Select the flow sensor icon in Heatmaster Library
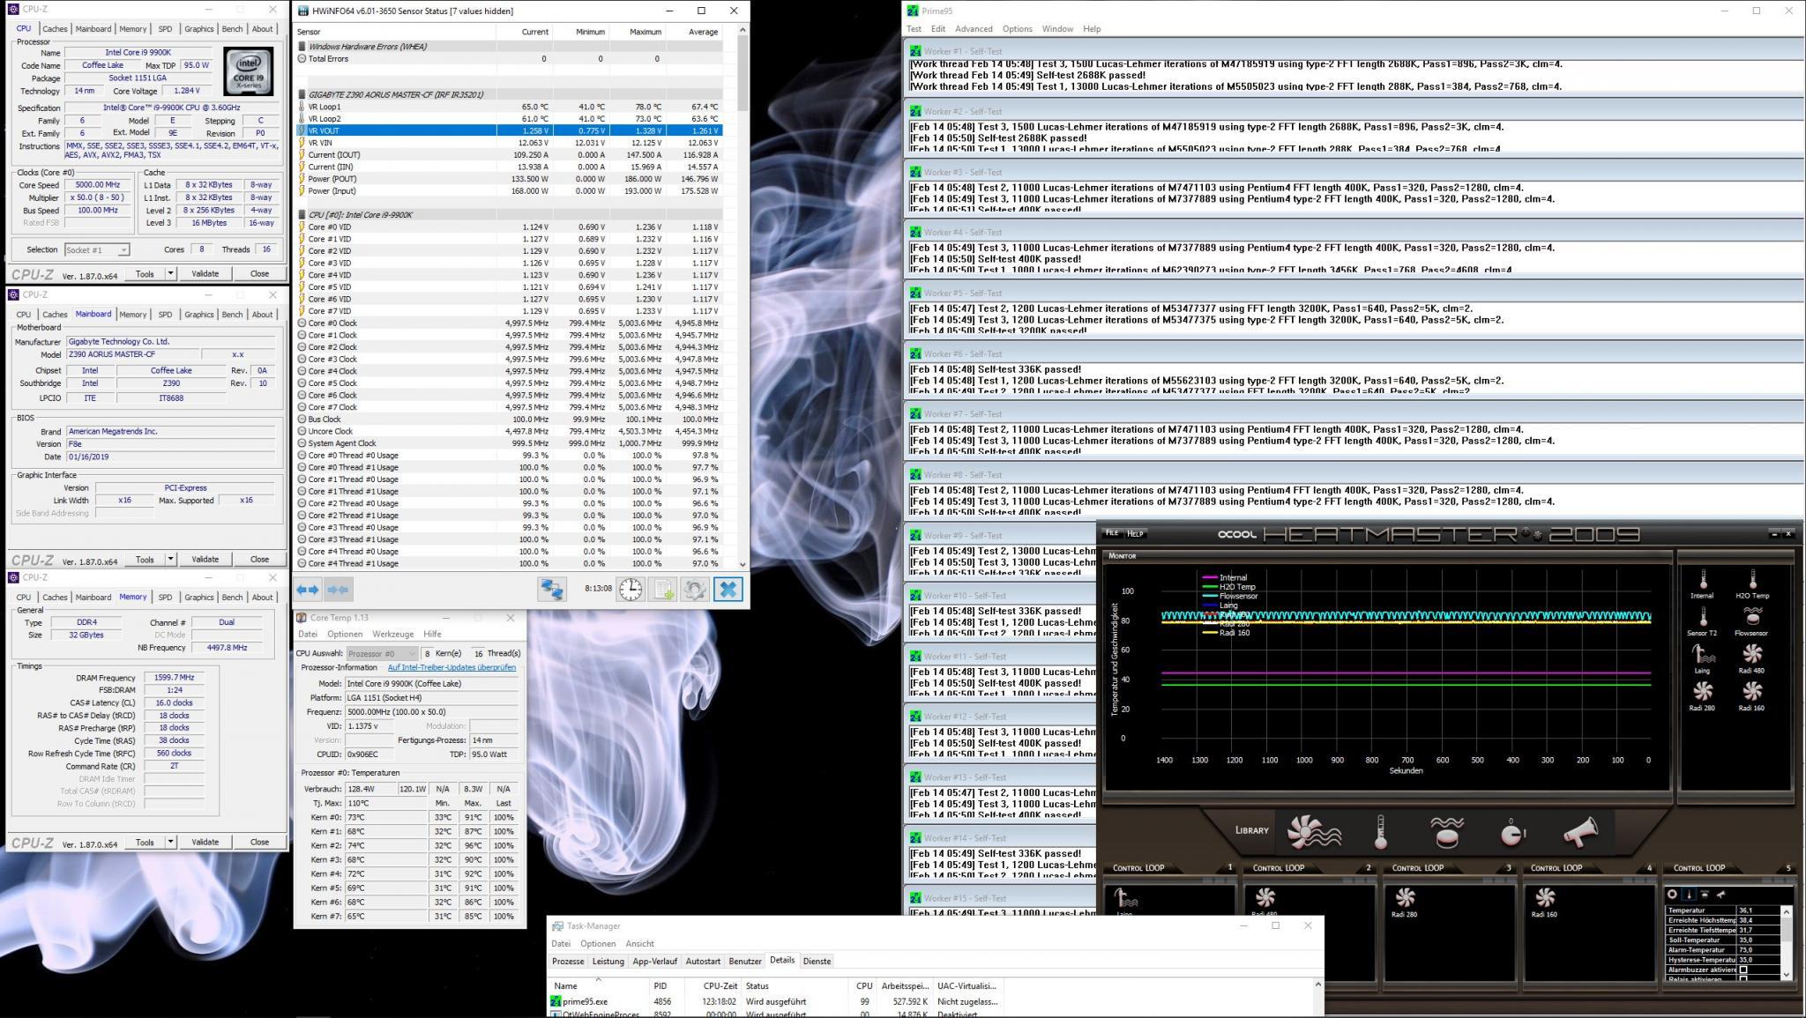Viewport: 1806px width, 1018px height. [x=1446, y=831]
